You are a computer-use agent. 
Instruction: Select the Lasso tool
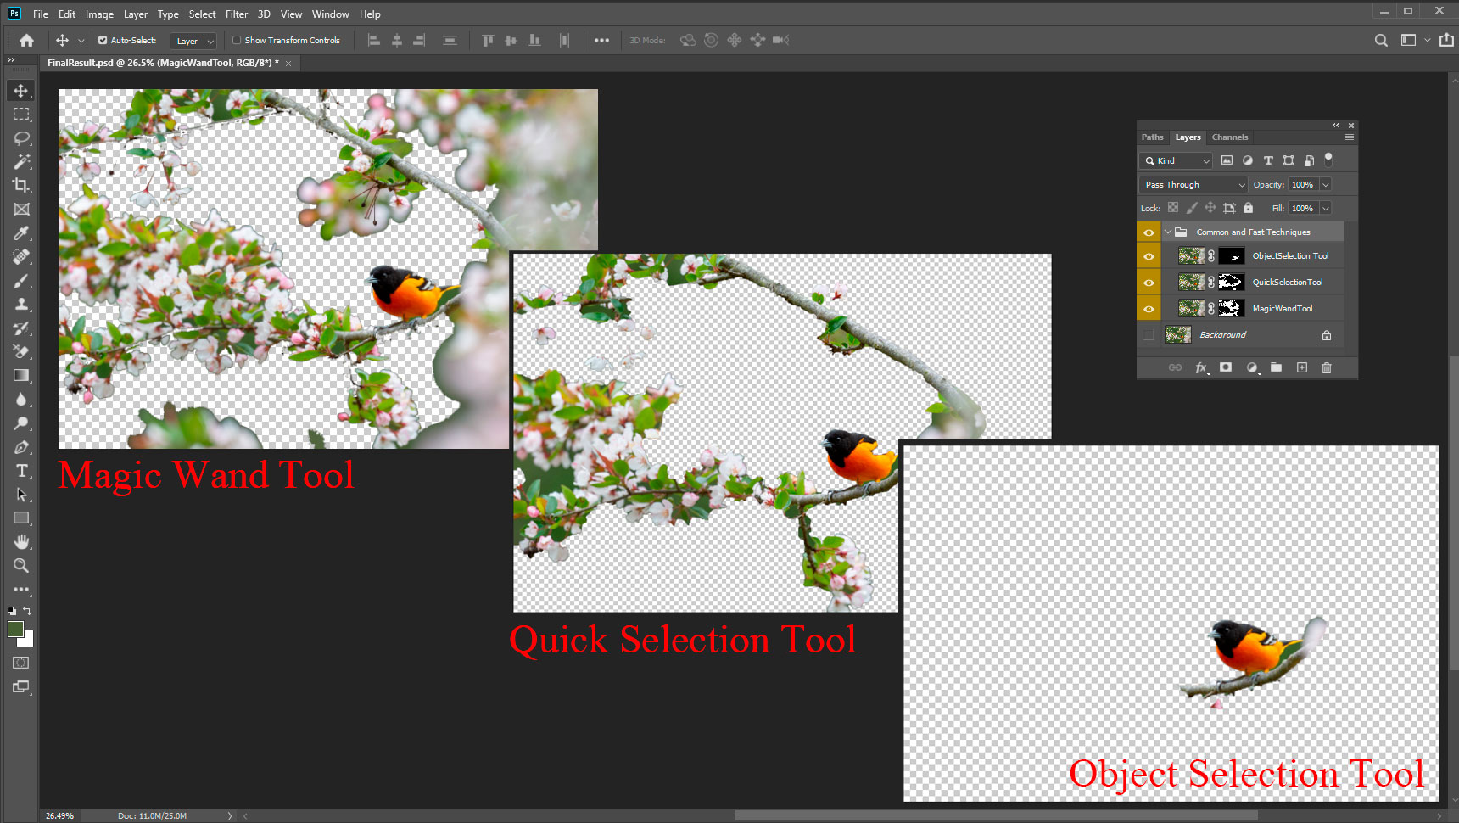click(x=21, y=137)
